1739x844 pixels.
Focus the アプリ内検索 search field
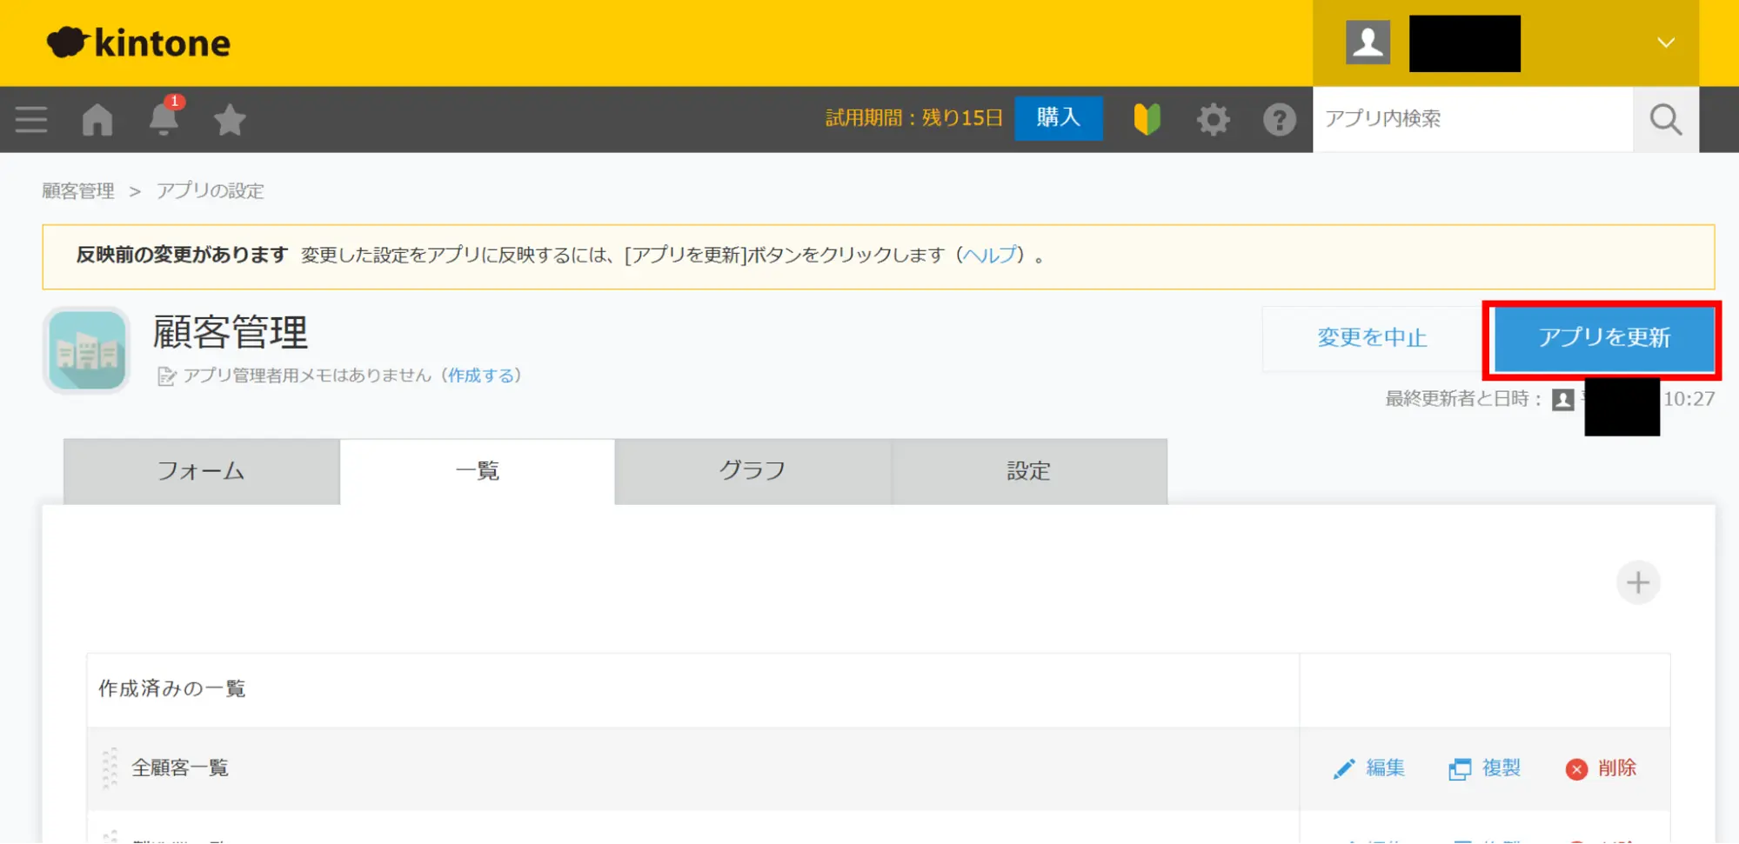coord(1472,119)
